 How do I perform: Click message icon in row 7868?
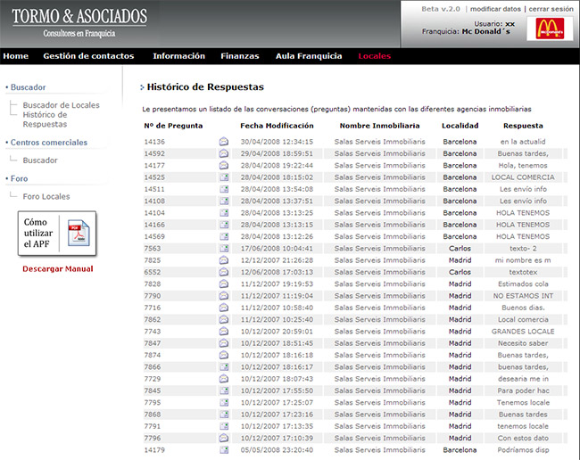[x=224, y=415]
